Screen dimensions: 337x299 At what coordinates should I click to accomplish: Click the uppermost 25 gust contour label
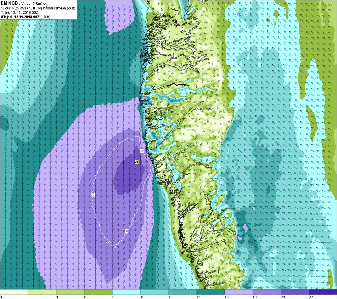point(142,151)
